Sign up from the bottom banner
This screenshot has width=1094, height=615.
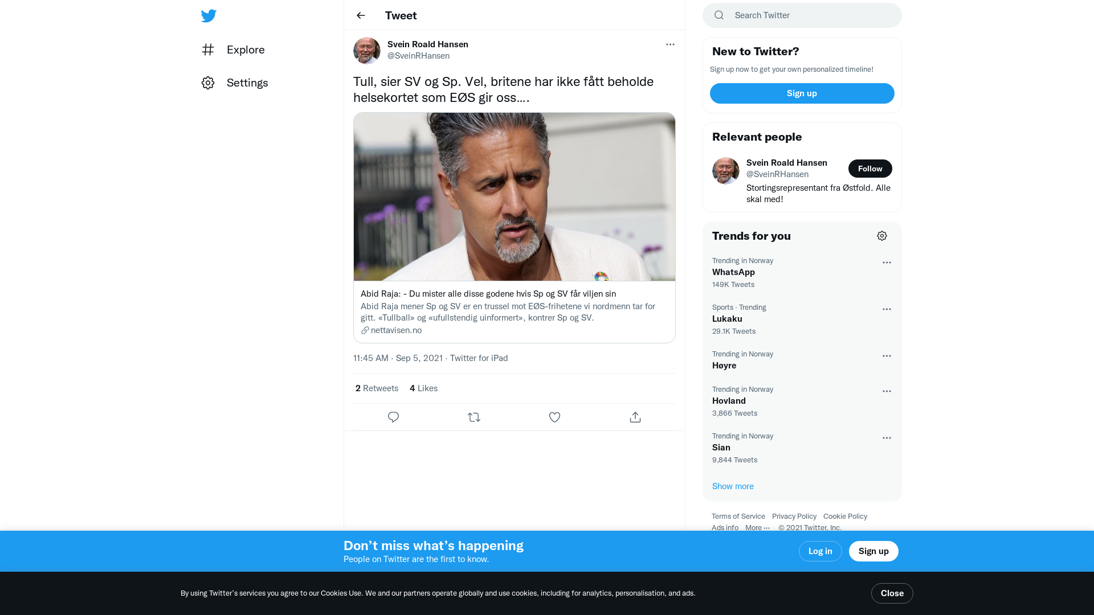873,551
